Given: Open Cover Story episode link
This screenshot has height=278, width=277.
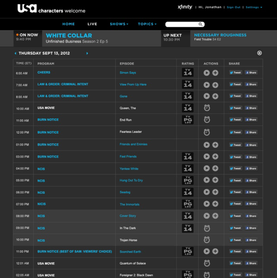Looking at the screenshot, I should click(128, 216).
